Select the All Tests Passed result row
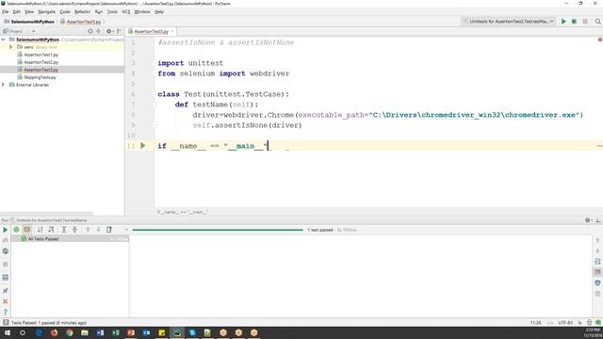This screenshot has width=603, height=339. pos(70,239)
